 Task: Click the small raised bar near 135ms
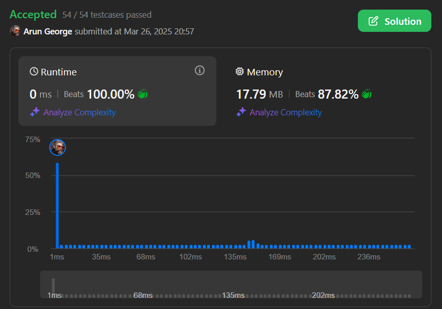[x=253, y=244]
